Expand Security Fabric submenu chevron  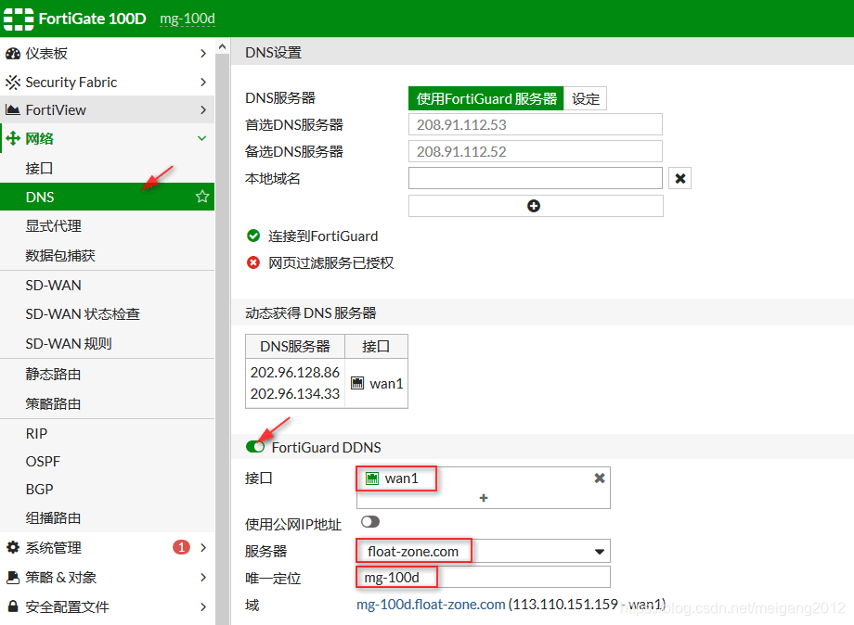click(x=203, y=83)
